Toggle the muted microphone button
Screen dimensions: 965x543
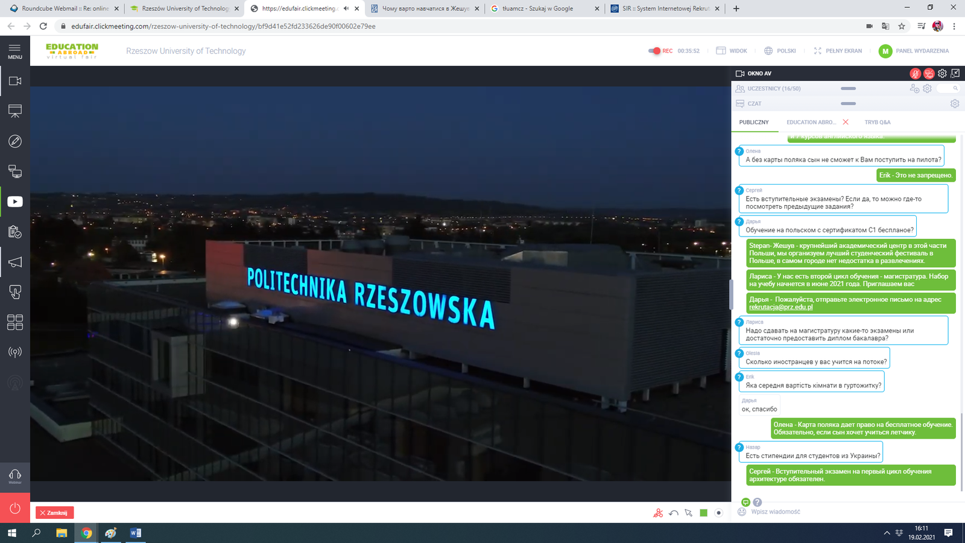point(916,74)
